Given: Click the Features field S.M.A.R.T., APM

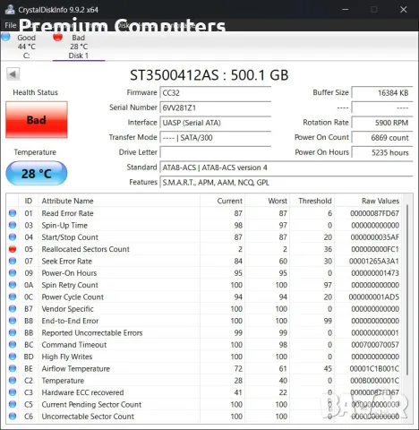Looking at the screenshot, I should [x=286, y=183].
